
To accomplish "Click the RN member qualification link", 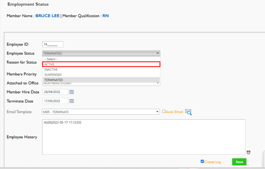I will click(x=105, y=16).
